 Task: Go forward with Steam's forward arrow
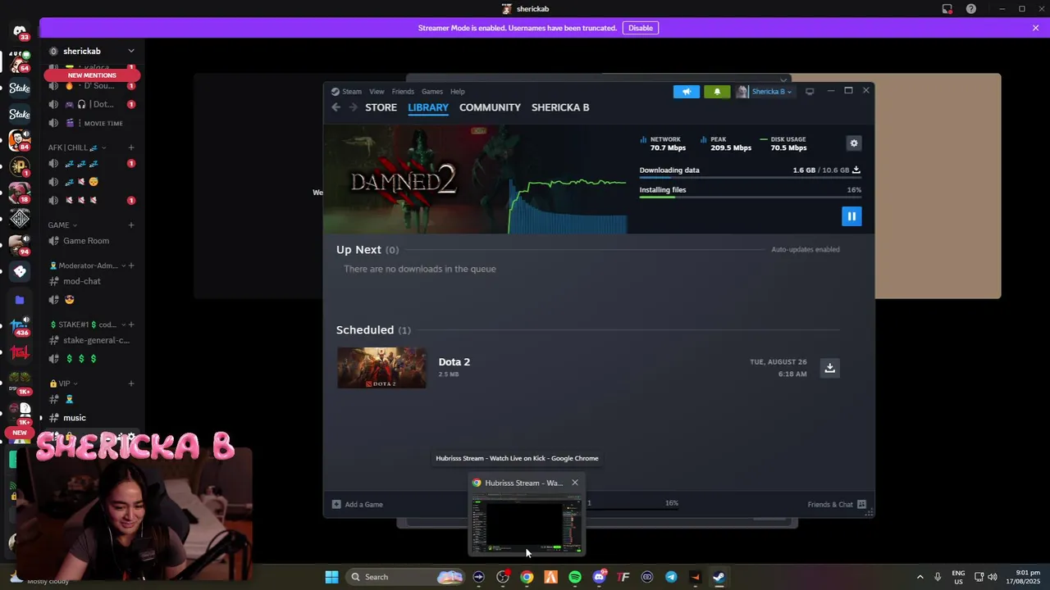coord(354,107)
